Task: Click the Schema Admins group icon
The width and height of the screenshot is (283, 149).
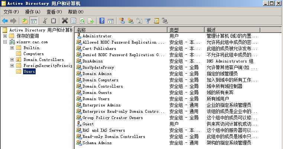Action: (79, 143)
